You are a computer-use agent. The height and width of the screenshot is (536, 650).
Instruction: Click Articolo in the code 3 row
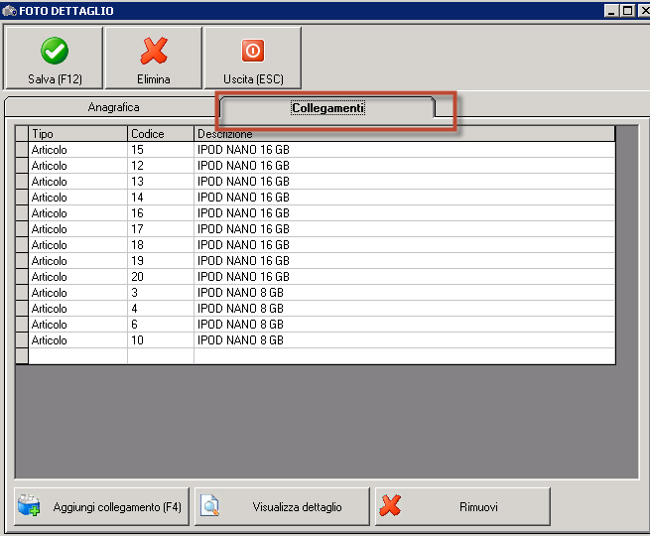tap(49, 293)
